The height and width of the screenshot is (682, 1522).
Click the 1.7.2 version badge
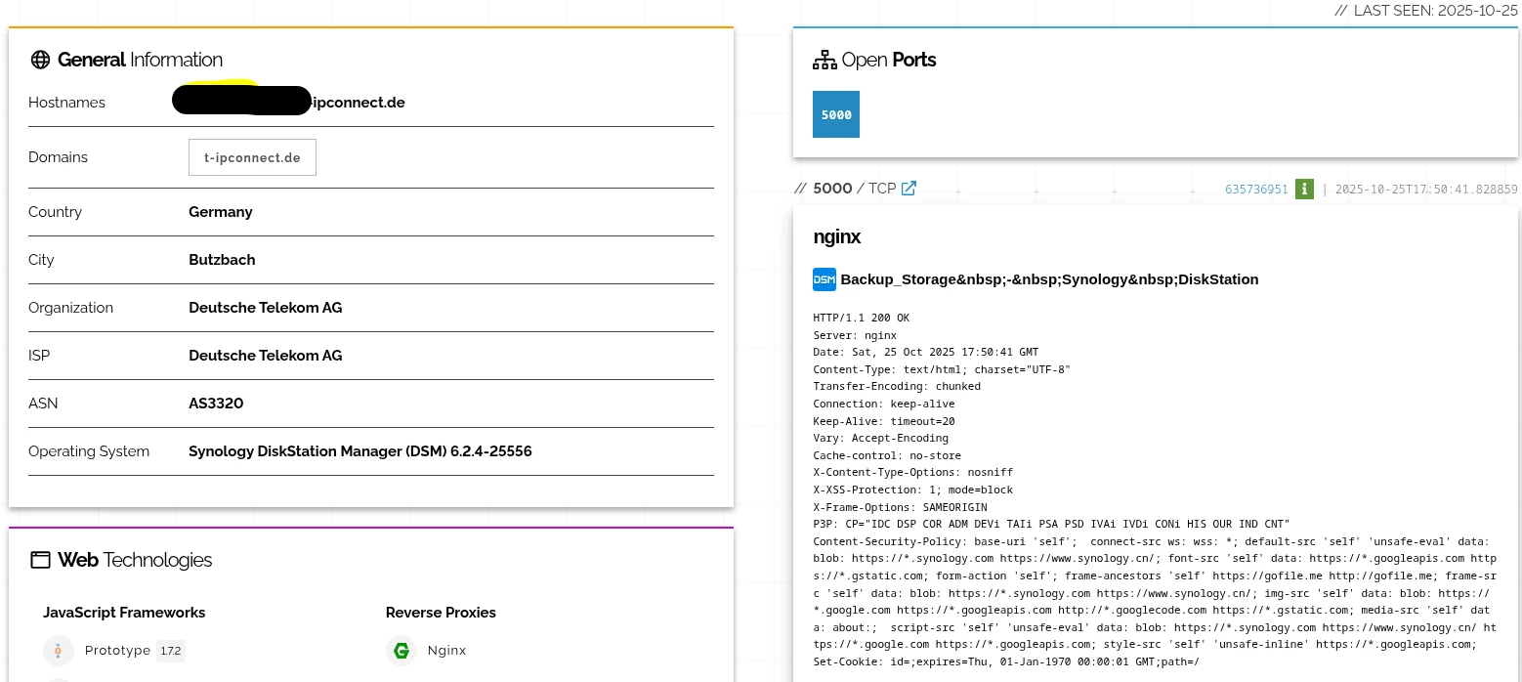tap(171, 651)
